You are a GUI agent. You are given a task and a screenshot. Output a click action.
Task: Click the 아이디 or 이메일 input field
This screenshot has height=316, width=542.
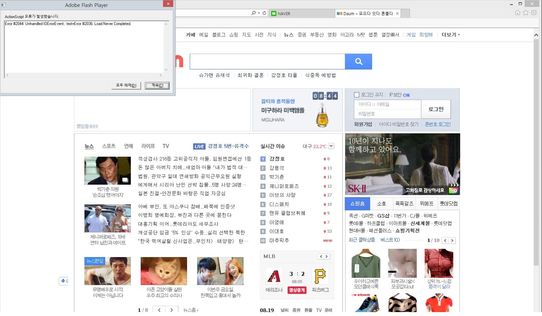pos(388,104)
